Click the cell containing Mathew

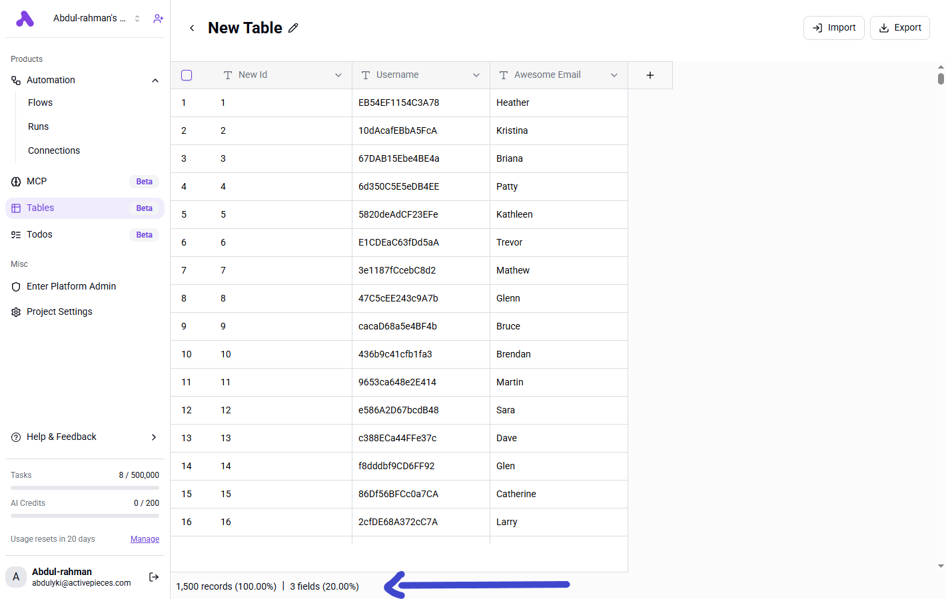559,270
